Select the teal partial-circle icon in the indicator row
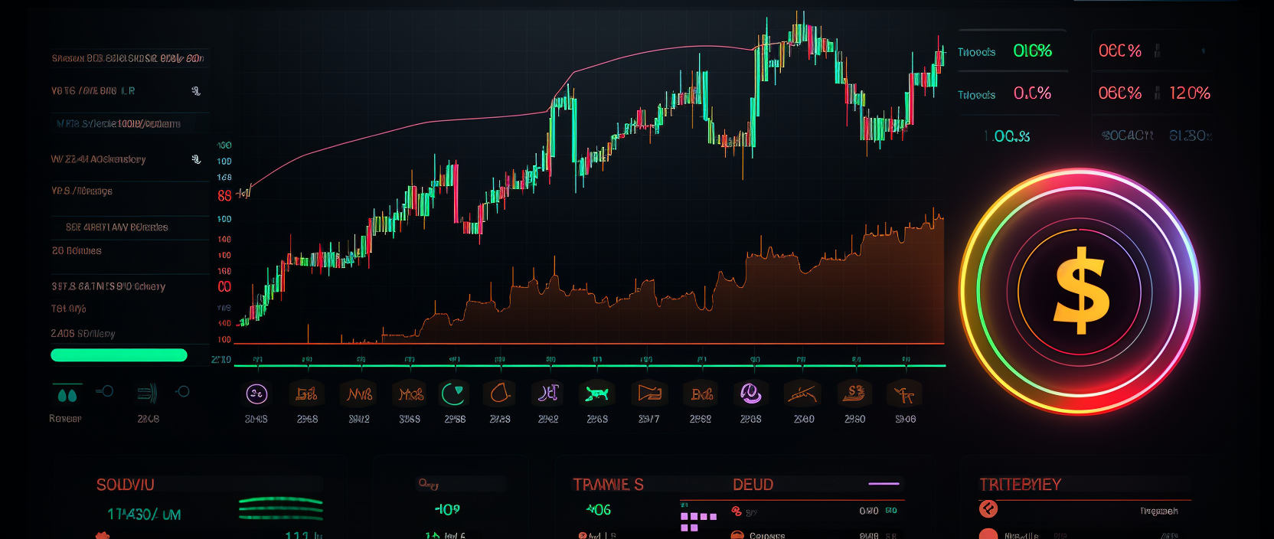The width and height of the screenshot is (1274, 539). pyautogui.click(x=453, y=394)
